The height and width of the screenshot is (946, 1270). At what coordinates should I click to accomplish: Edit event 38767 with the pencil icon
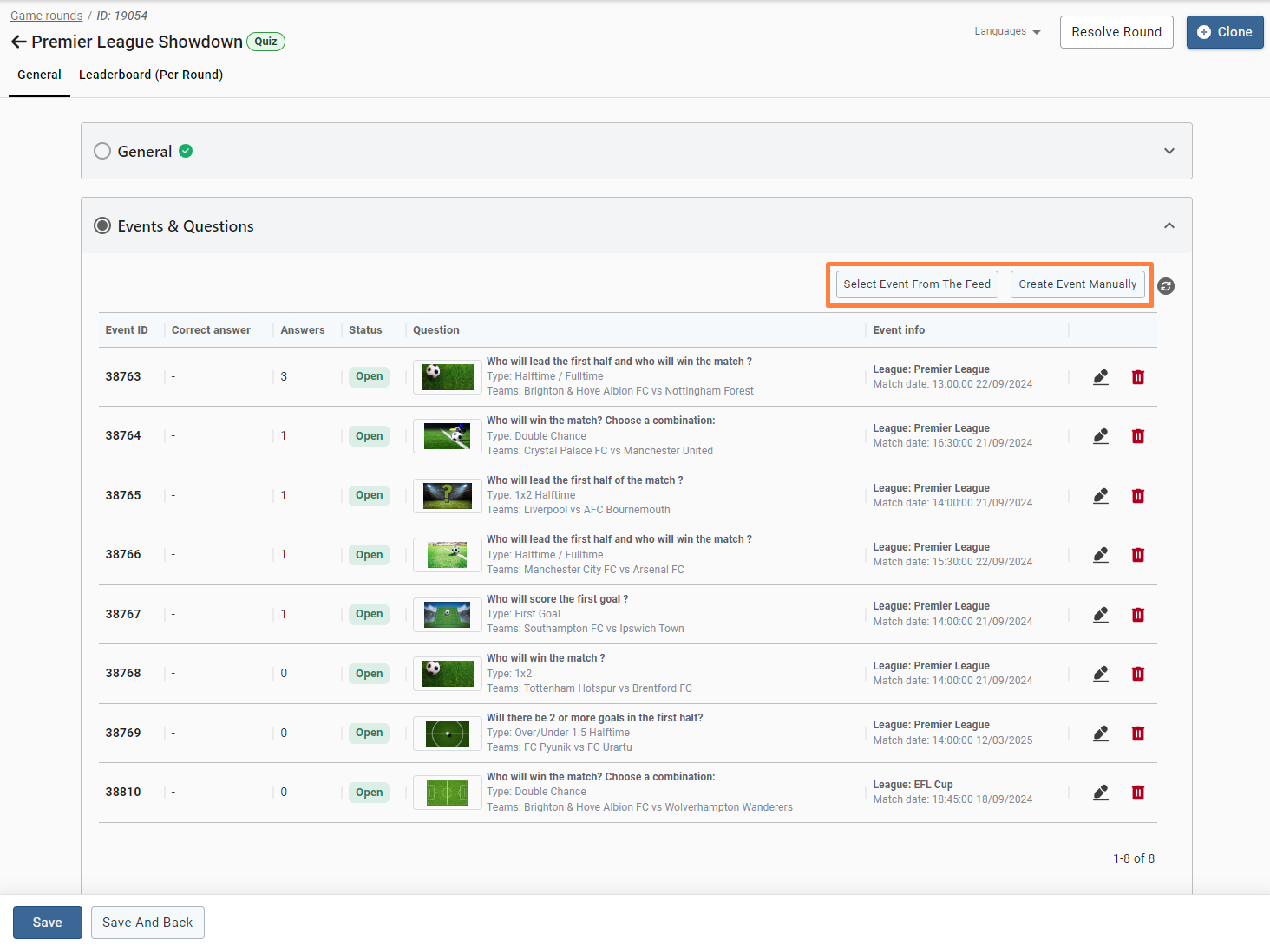coord(1101,615)
